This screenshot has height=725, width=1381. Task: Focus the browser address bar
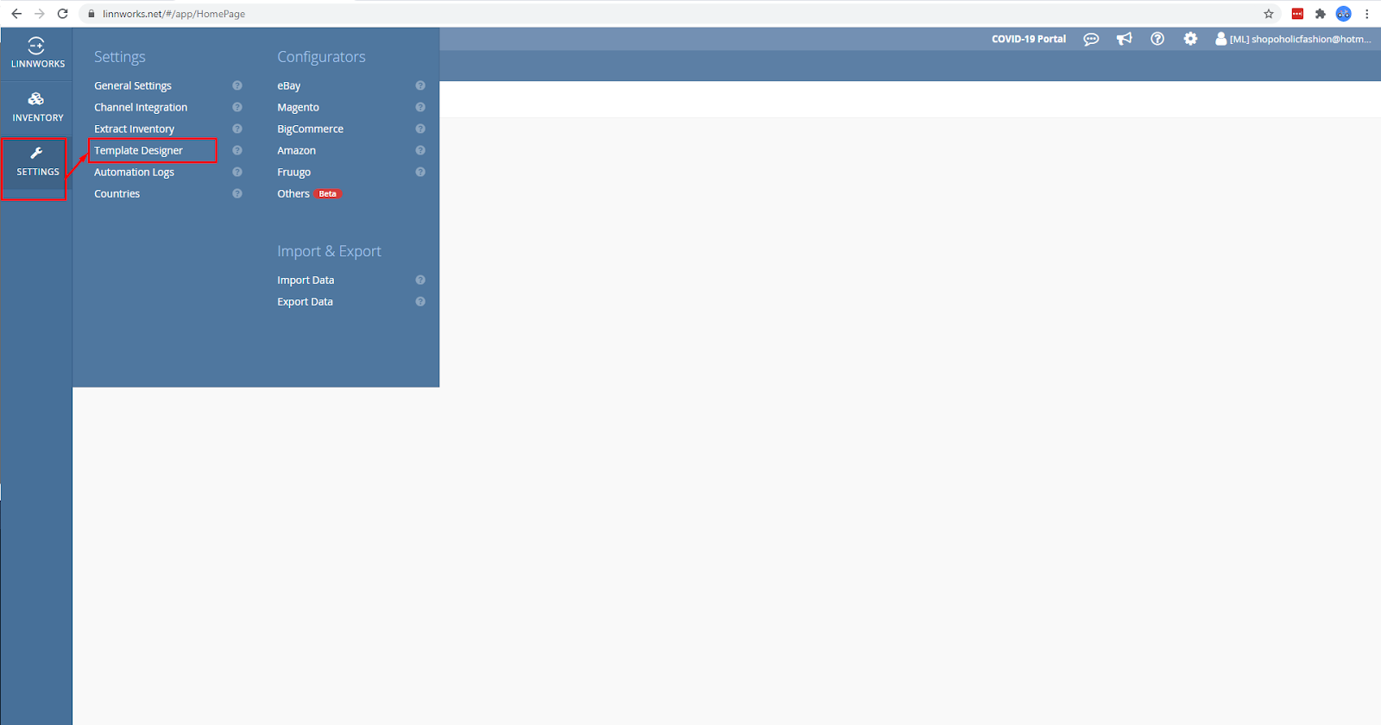(x=673, y=14)
